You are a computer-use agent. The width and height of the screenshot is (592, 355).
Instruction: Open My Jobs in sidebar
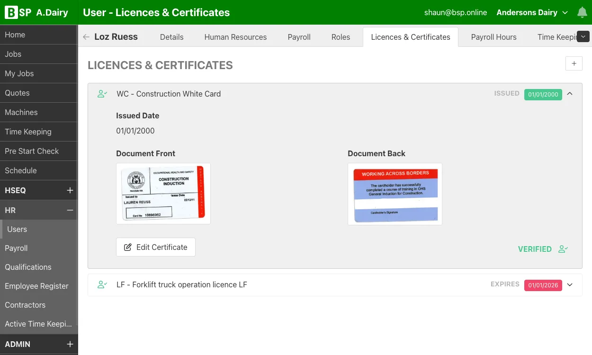coord(38,73)
